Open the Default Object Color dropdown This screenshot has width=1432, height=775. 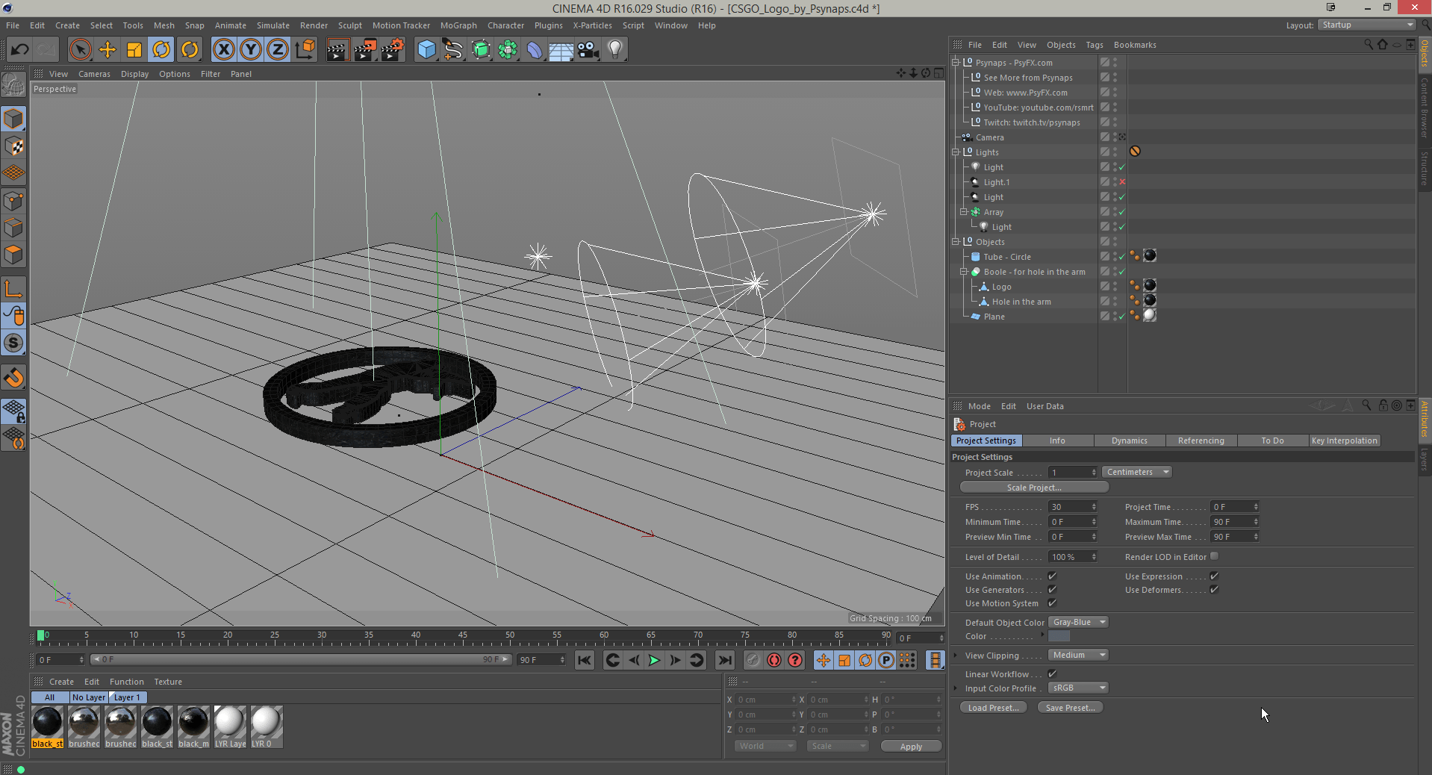click(1078, 622)
